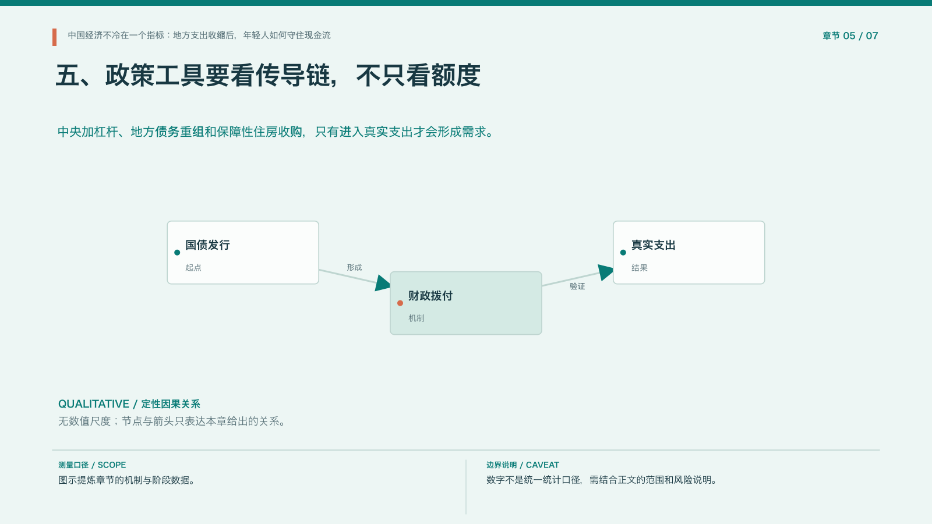Click the 真实支出 node card
Screen dimensions: 932x524
click(689, 253)
